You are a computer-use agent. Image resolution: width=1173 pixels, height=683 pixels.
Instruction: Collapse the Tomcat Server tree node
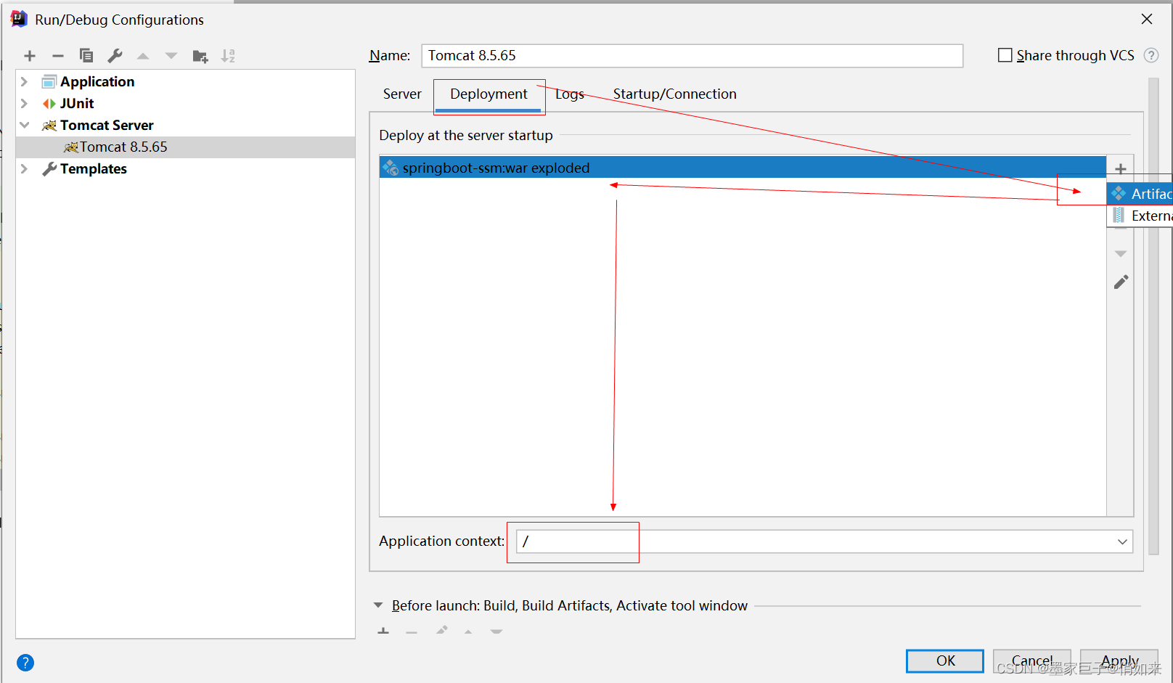coord(24,125)
